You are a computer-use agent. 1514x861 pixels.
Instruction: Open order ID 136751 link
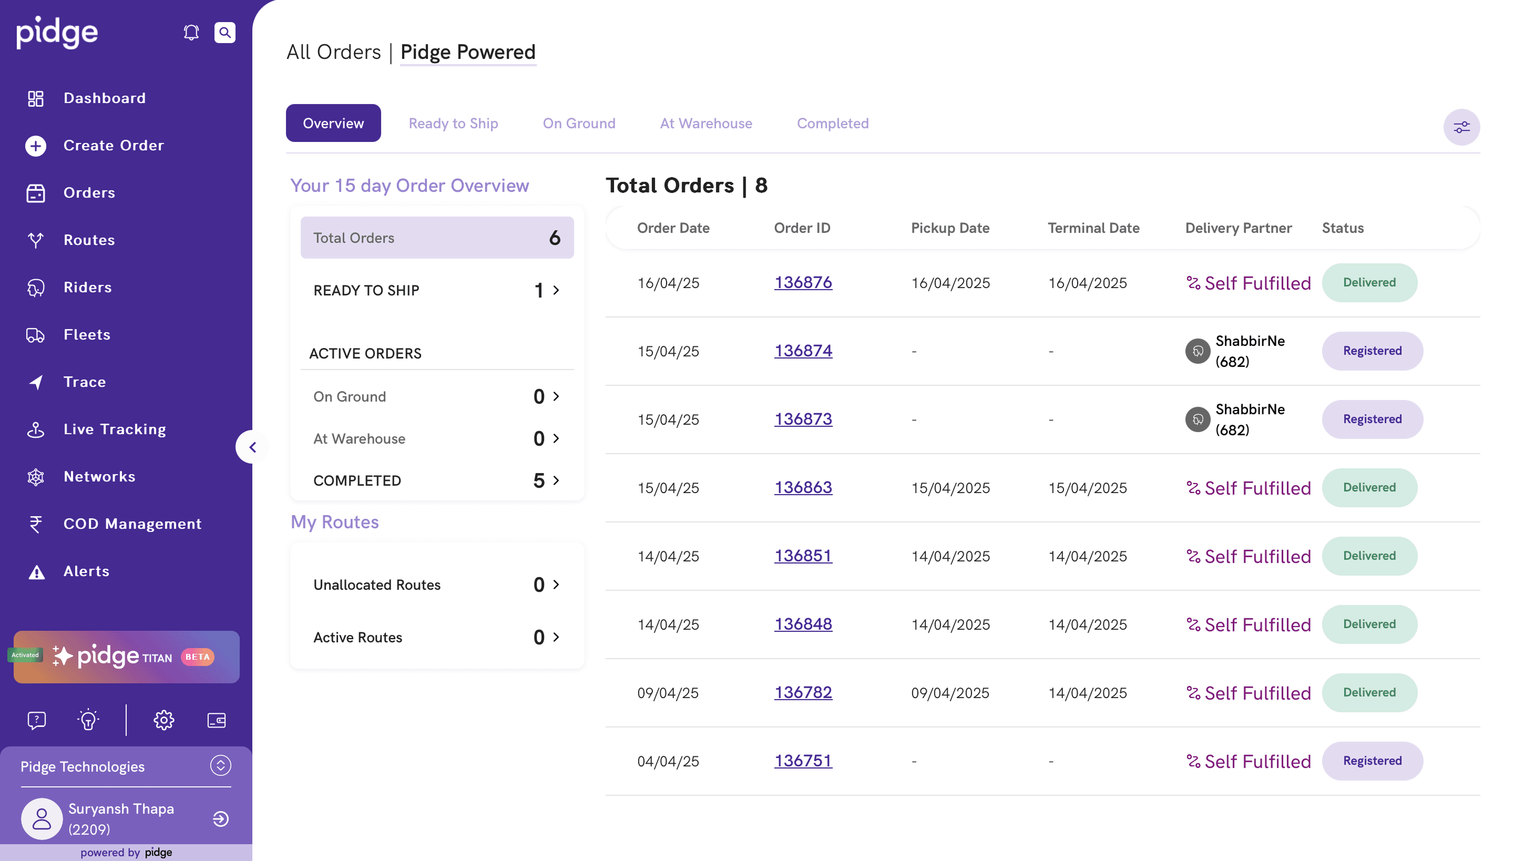(803, 761)
